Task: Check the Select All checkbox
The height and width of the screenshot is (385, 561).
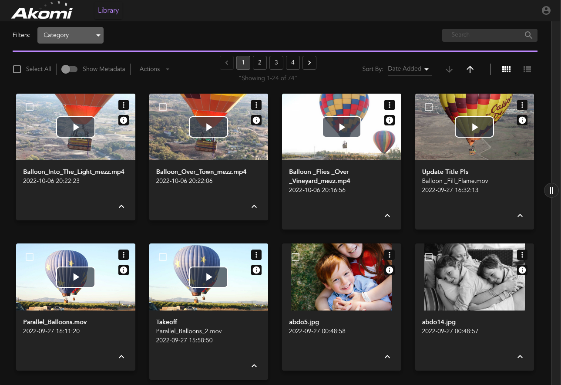Action: 17,69
